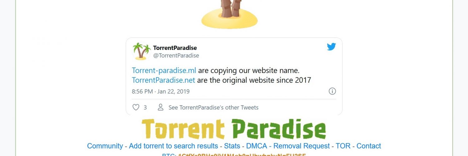Like the tweet via heart icon
Image resolution: width=468 pixels, height=156 pixels.
coord(136,107)
